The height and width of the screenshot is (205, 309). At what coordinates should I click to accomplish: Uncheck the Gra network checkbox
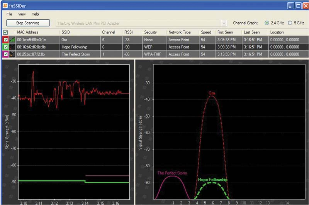pos(5,39)
